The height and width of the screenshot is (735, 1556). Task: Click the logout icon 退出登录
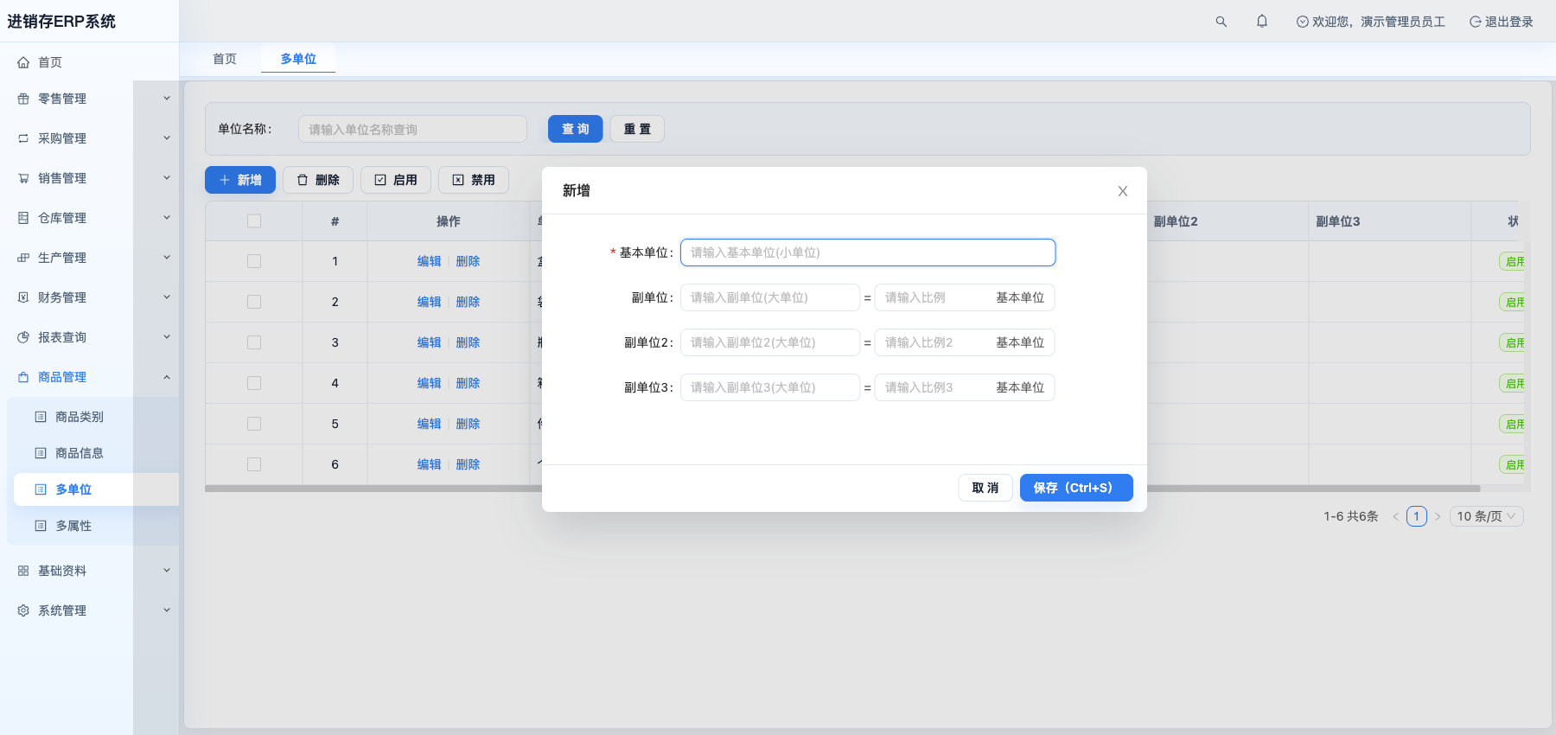(x=1475, y=22)
